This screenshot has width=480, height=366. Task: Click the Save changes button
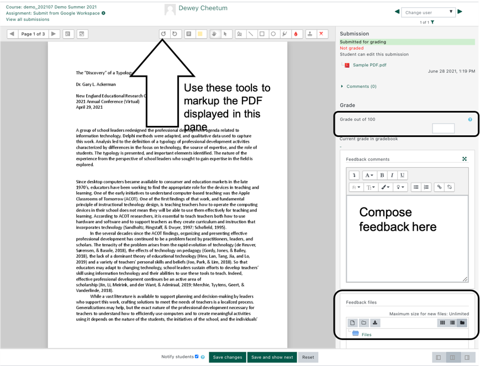tap(227, 357)
